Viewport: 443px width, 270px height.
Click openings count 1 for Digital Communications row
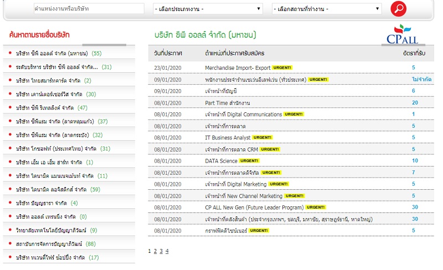point(413,114)
